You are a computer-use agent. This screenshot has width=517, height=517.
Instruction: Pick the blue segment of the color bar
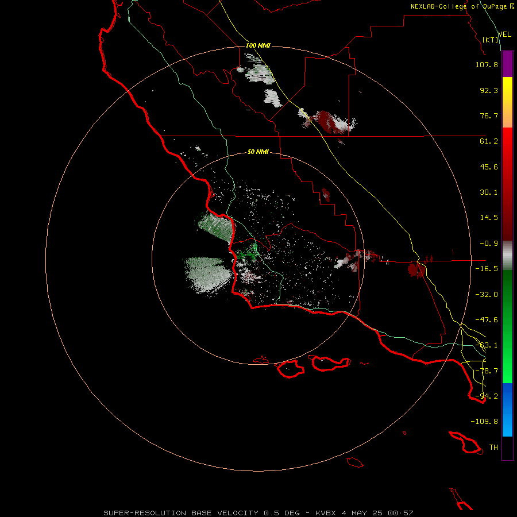point(507,410)
